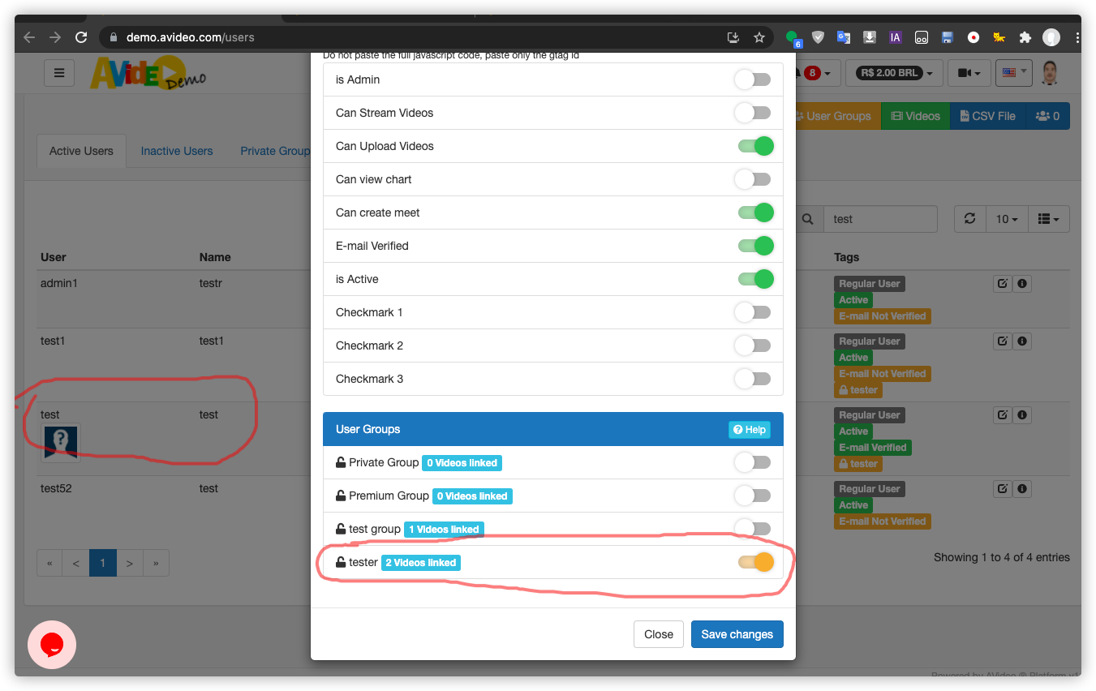Refresh the users list
The image size is (1096, 691).
coord(969,218)
